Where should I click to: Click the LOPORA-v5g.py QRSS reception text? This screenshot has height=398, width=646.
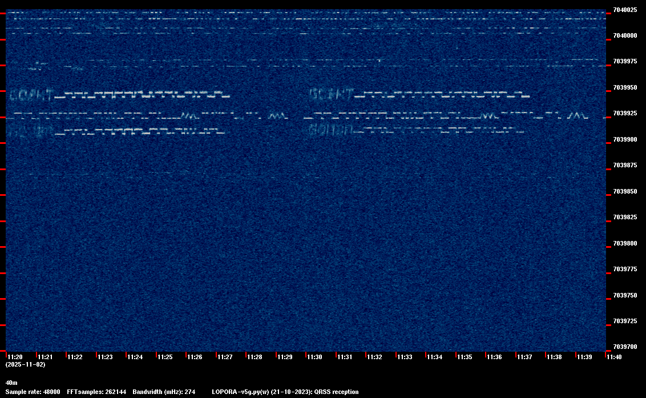coord(285,392)
